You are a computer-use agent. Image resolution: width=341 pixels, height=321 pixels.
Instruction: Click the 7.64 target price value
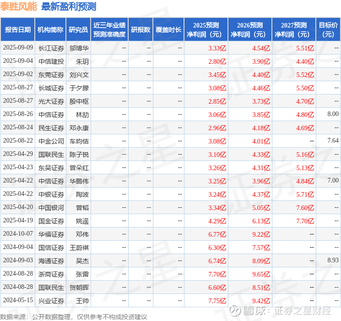click(333, 140)
